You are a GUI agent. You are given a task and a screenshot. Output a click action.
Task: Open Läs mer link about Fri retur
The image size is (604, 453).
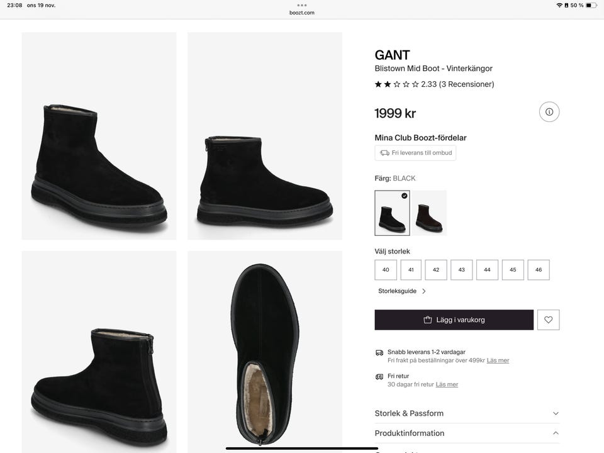coord(447,384)
